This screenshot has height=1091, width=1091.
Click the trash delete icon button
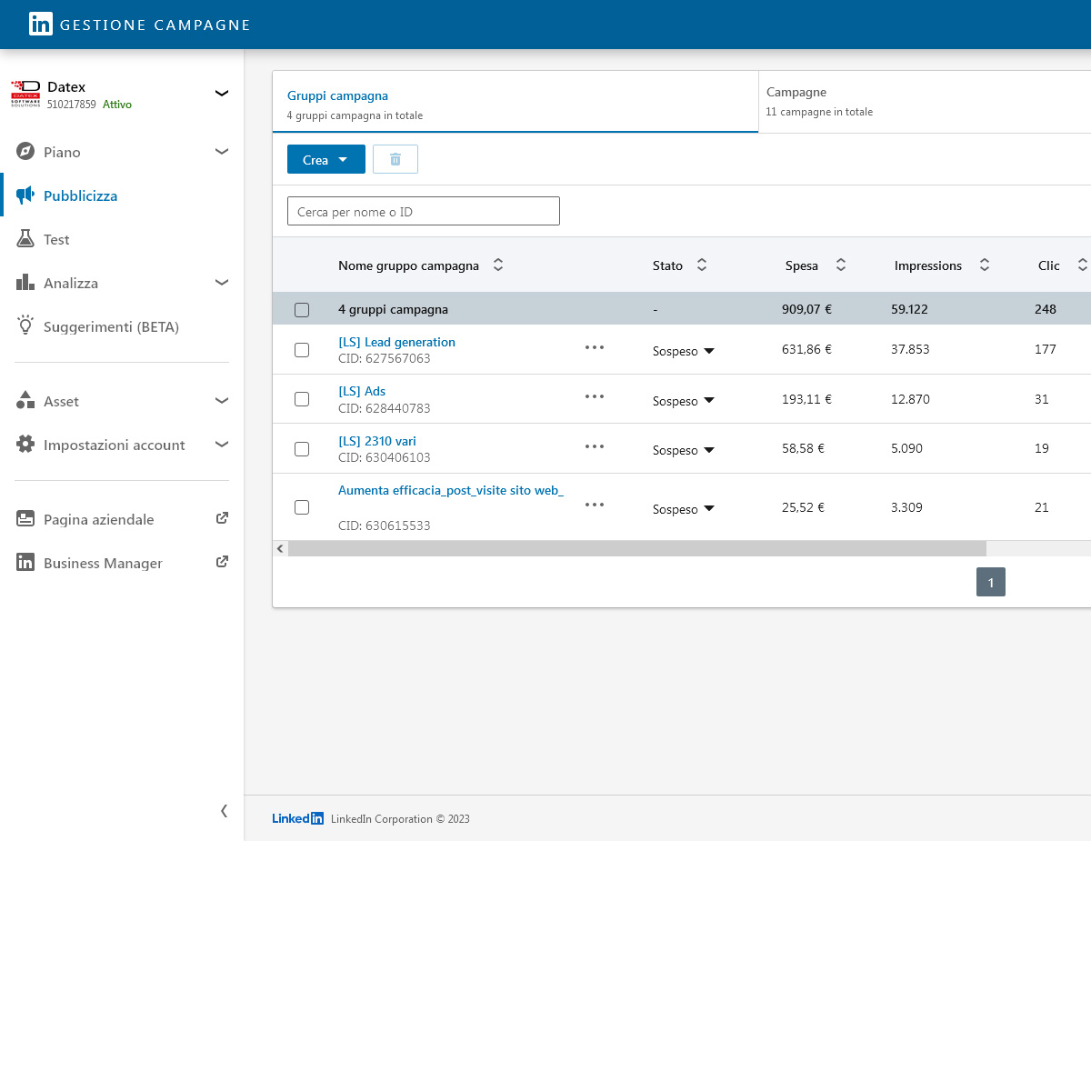click(x=395, y=159)
